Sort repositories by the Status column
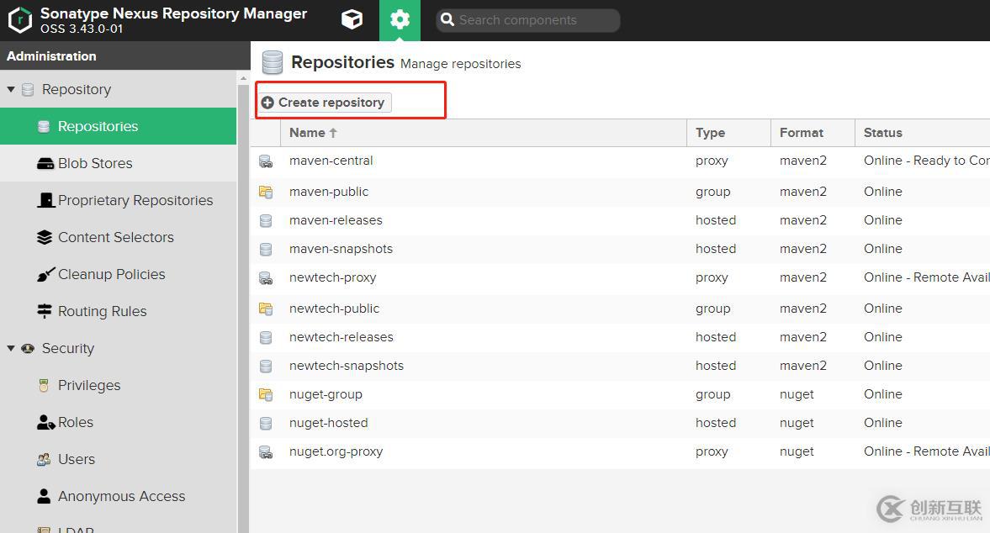This screenshot has width=990, height=533. pyautogui.click(x=923, y=133)
